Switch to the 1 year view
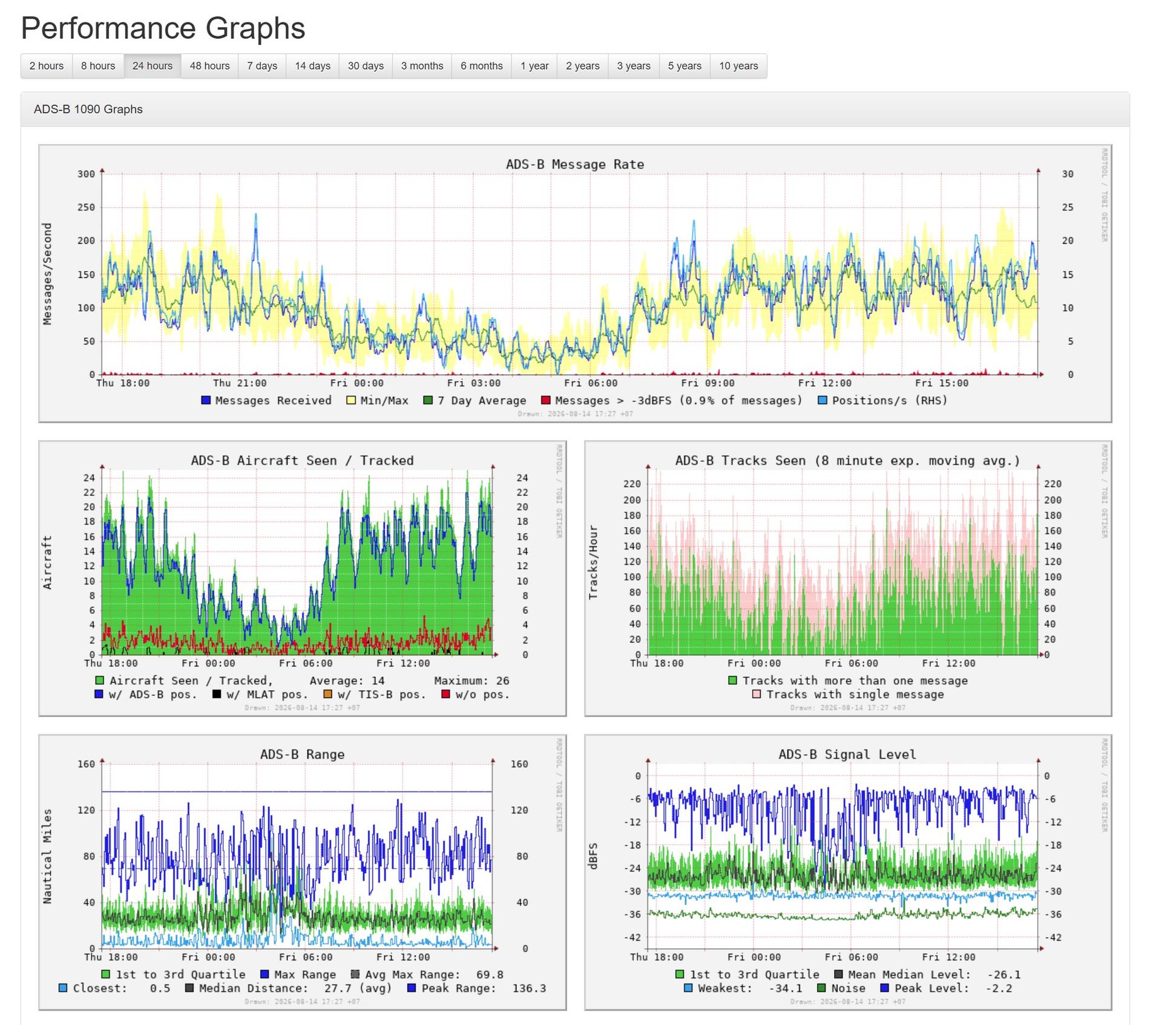This screenshot has width=1162, height=1025. tap(534, 66)
